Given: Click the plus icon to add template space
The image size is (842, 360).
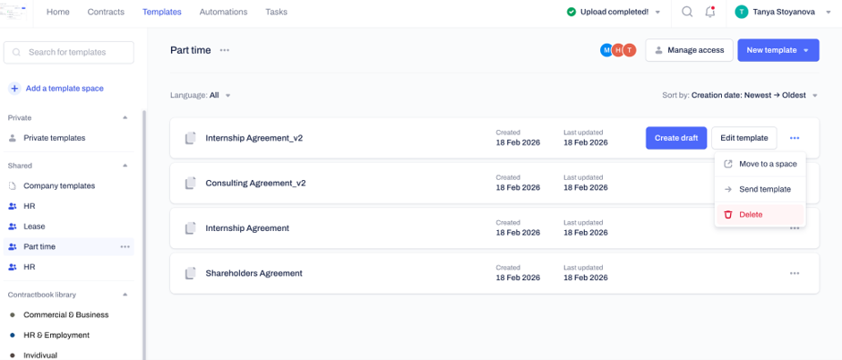Looking at the screenshot, I should (x=14, y=89).
